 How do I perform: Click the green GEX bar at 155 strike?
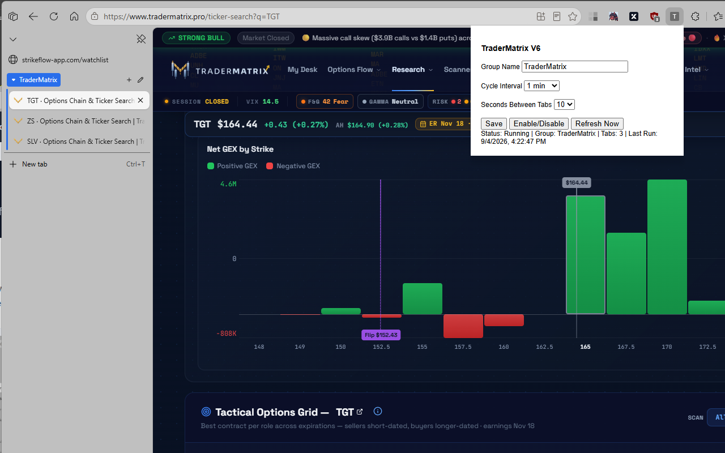[x=423, y=298]
